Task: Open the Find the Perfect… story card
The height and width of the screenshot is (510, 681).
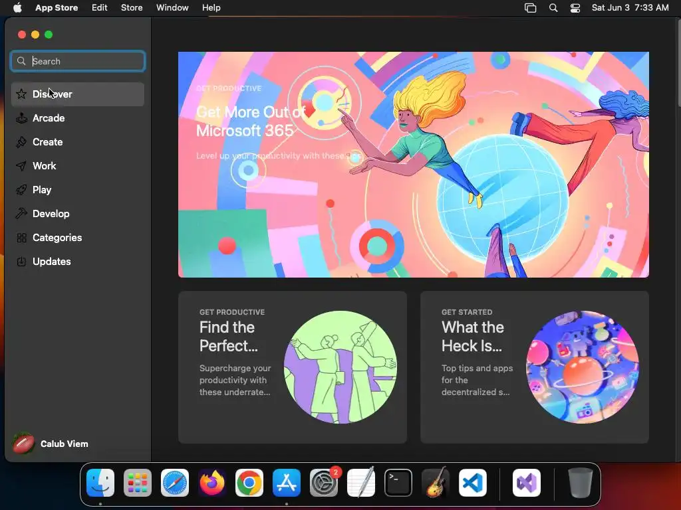Action: pos(293,367)
